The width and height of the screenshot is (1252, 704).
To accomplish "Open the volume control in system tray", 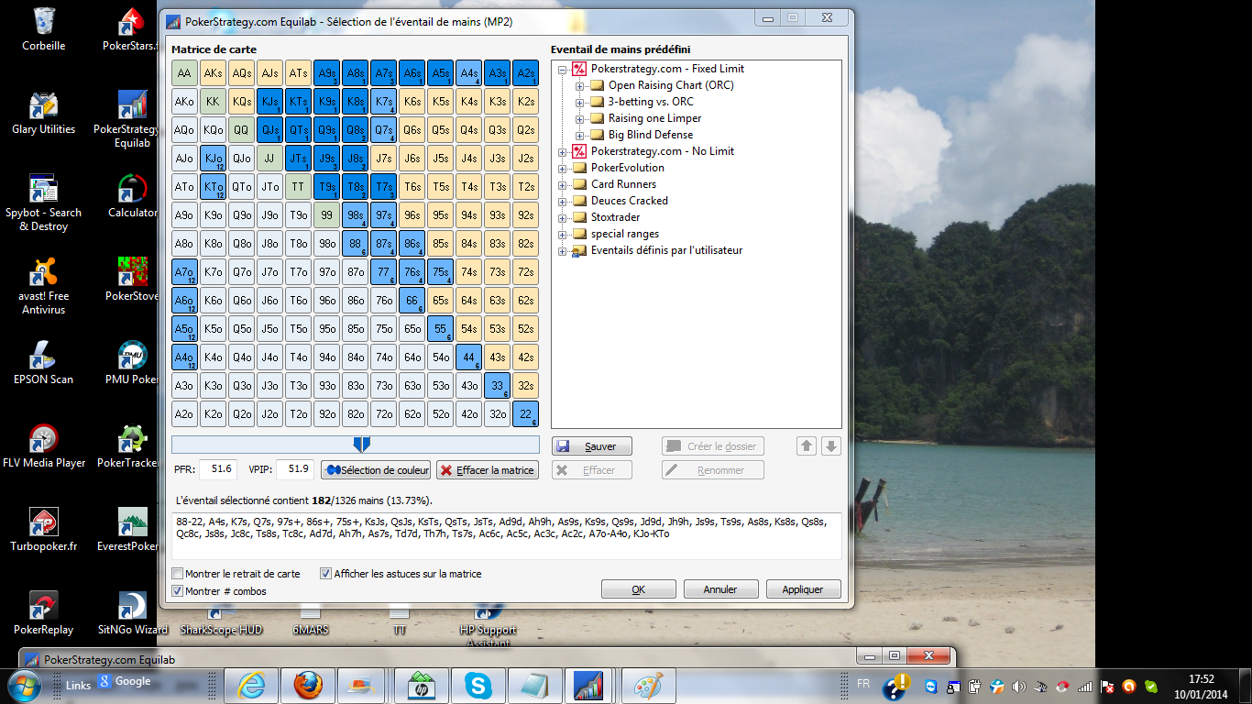I will tap(1018, 686).
